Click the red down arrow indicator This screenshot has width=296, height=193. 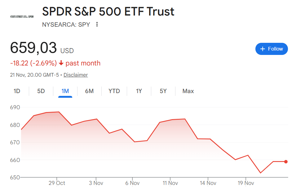pos(61,63)
